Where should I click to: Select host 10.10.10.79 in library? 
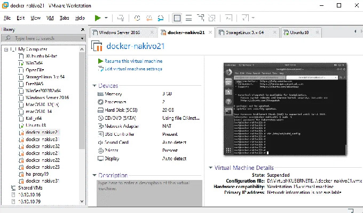tap(29, 202)
